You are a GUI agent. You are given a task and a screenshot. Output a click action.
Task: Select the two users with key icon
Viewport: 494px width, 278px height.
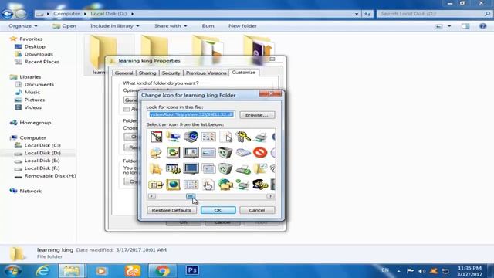(x=260, y=185)
